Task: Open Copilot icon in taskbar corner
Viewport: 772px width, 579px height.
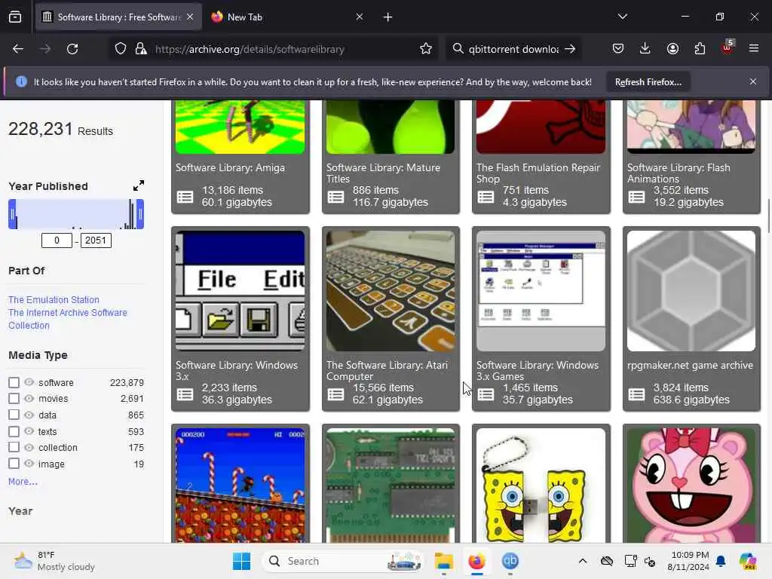Action: 748,561
